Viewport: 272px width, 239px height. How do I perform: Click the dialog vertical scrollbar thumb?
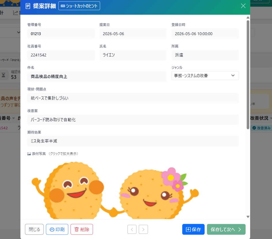pyautogui.click(x=248, y=75)
